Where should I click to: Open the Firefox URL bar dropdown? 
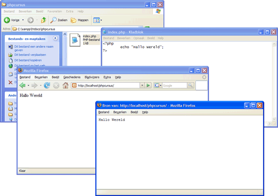click(142, 85)
